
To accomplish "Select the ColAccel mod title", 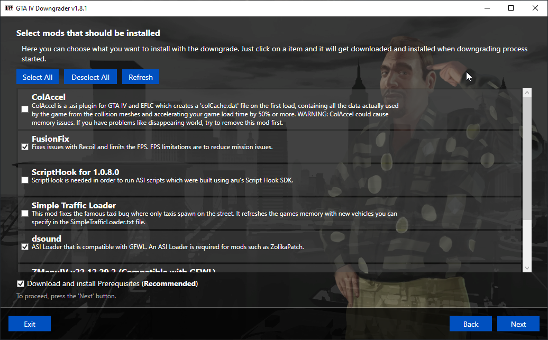I will pyautogui.click(x=49, y=97).
